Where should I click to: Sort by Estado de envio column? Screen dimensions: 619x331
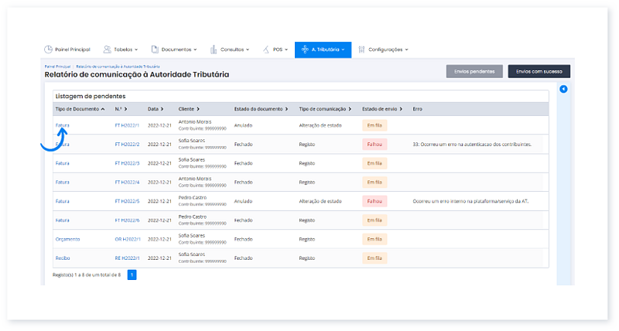[382, 109]
